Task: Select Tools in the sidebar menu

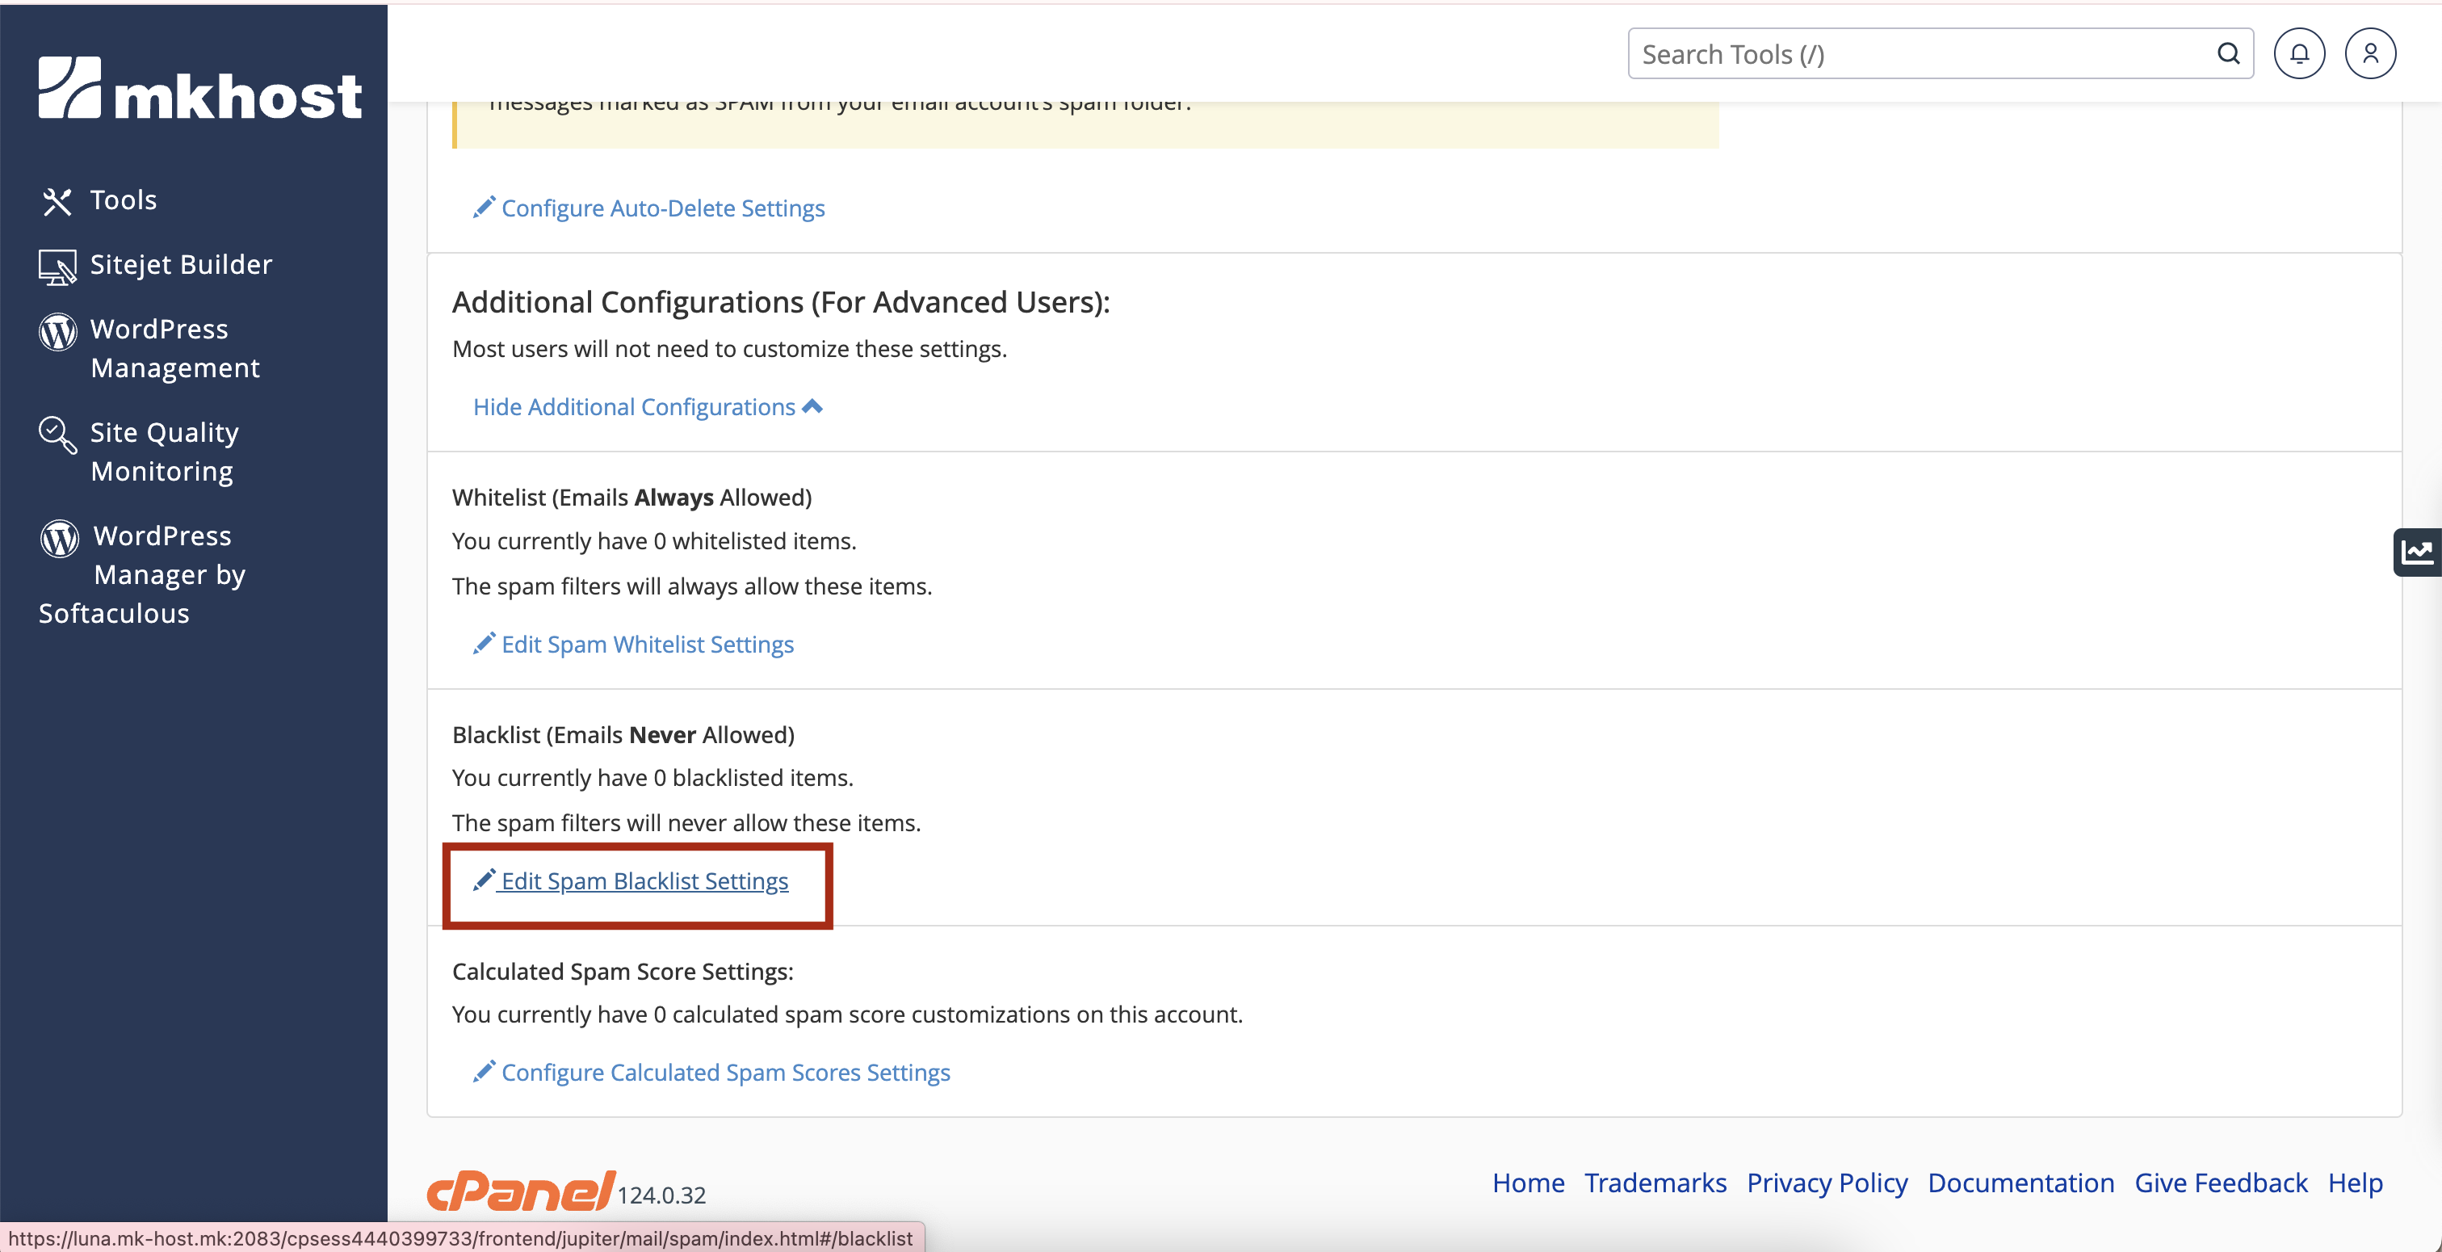Action: tap(124, 200)
